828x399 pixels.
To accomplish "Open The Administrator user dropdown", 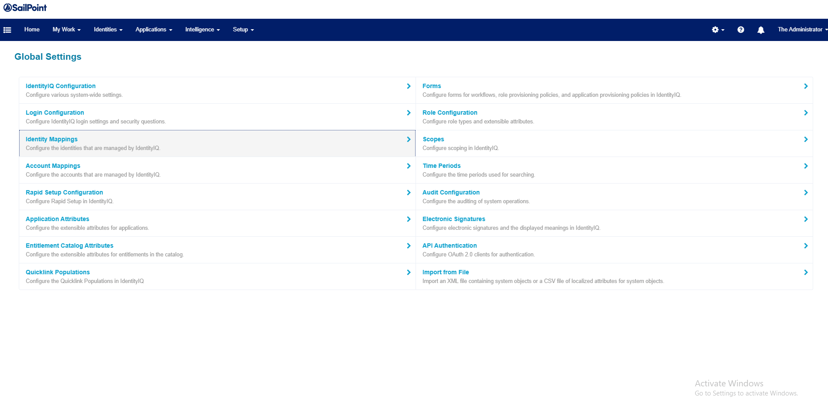I will click(802, 30).
